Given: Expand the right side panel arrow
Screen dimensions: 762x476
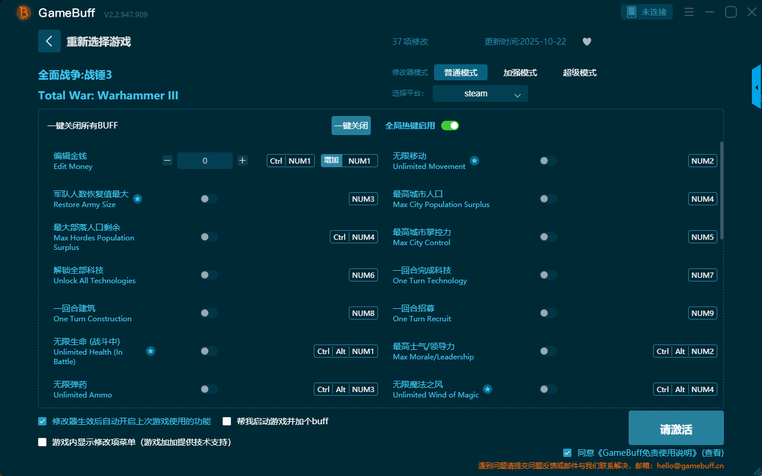Looking at the screenshot, I should tap(757, 87).
